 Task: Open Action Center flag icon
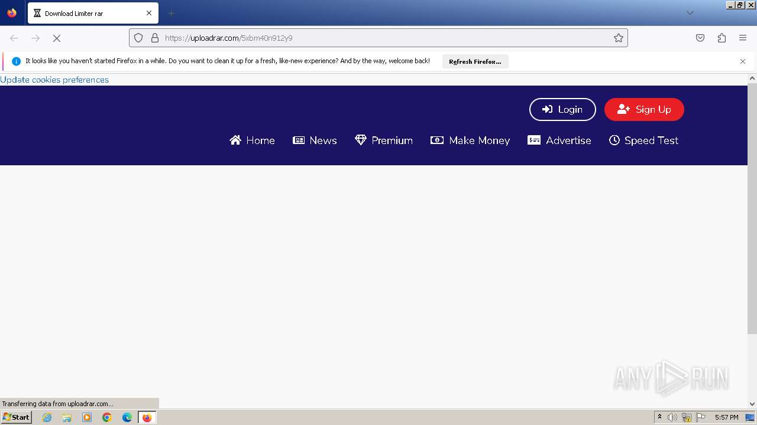[701, 417]
